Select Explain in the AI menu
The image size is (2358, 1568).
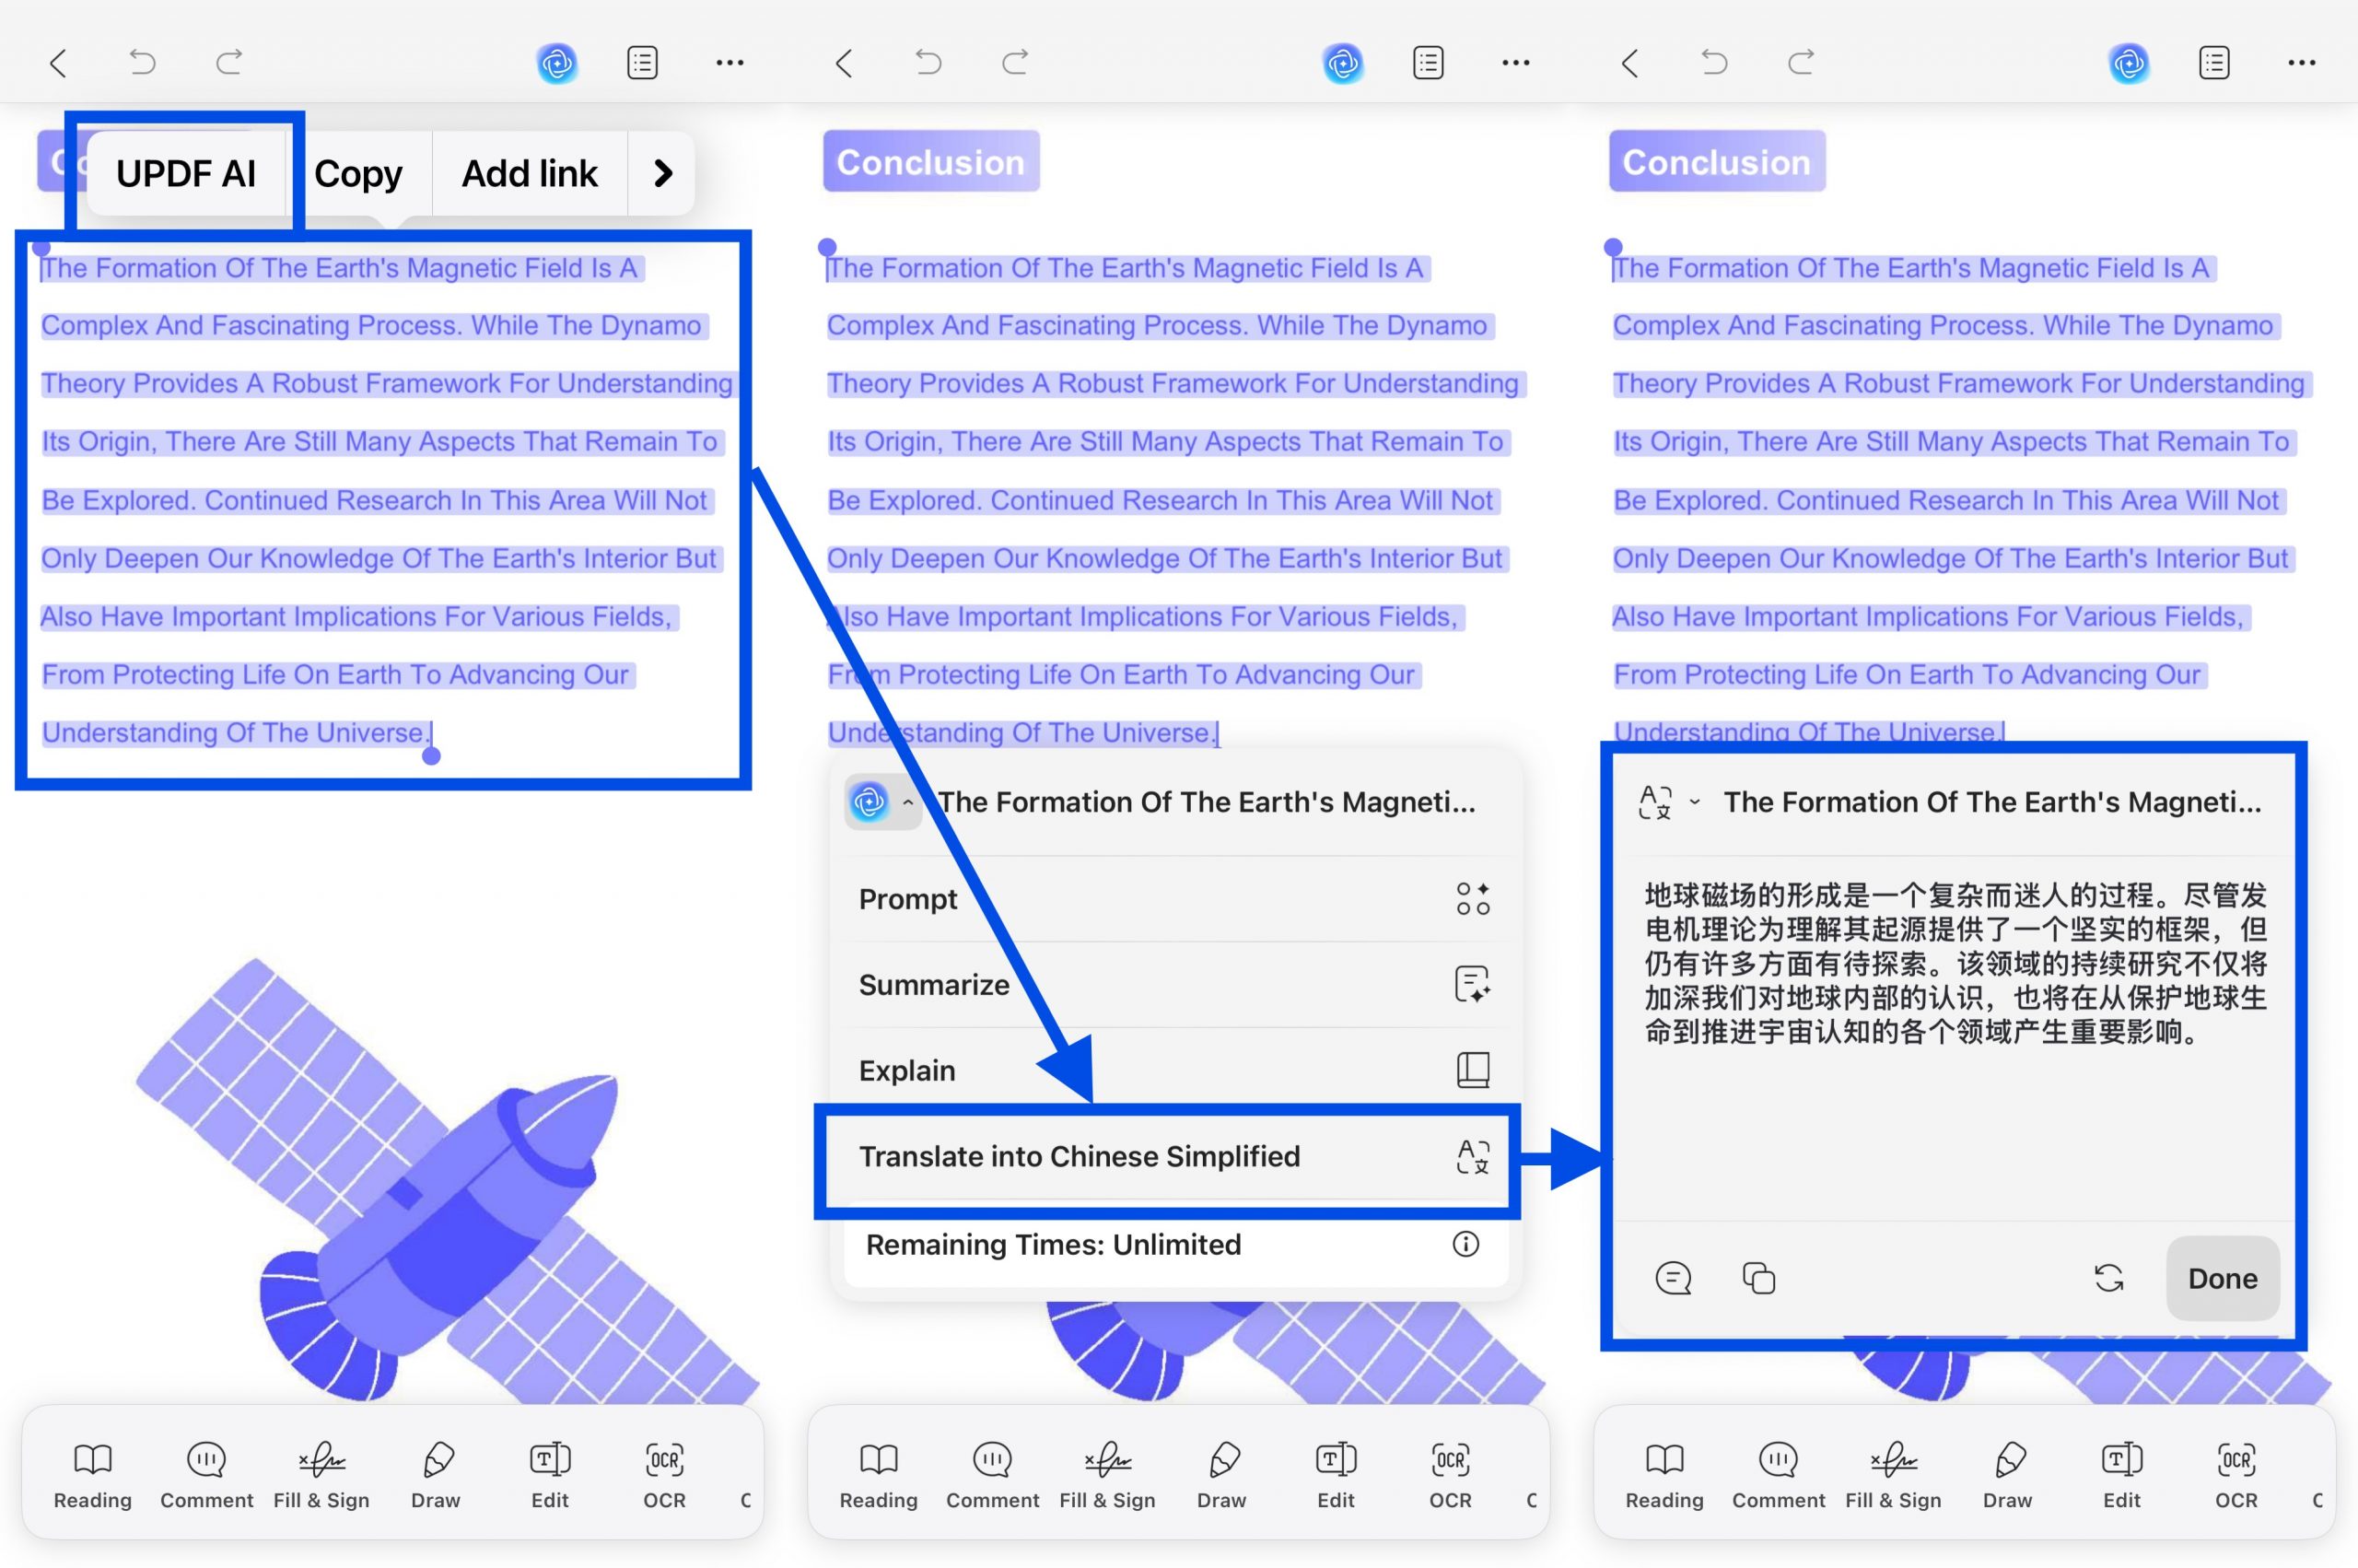(1175, 1070)
